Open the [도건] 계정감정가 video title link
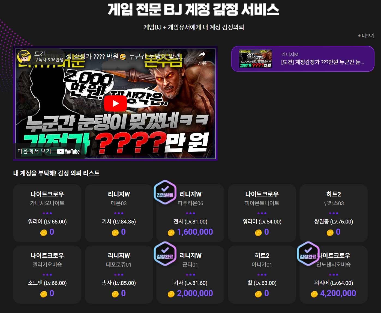Viewport: 381px width, 313px height. [x=322, y=62]
